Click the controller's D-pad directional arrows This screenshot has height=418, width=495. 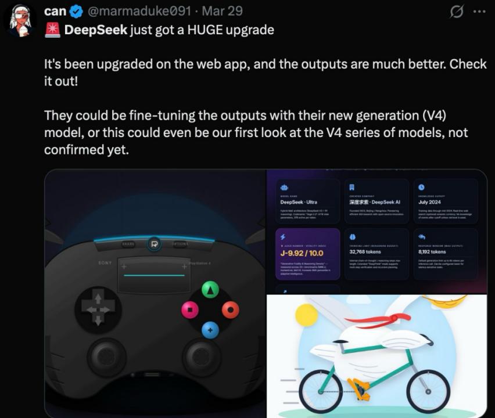(98, 310)
